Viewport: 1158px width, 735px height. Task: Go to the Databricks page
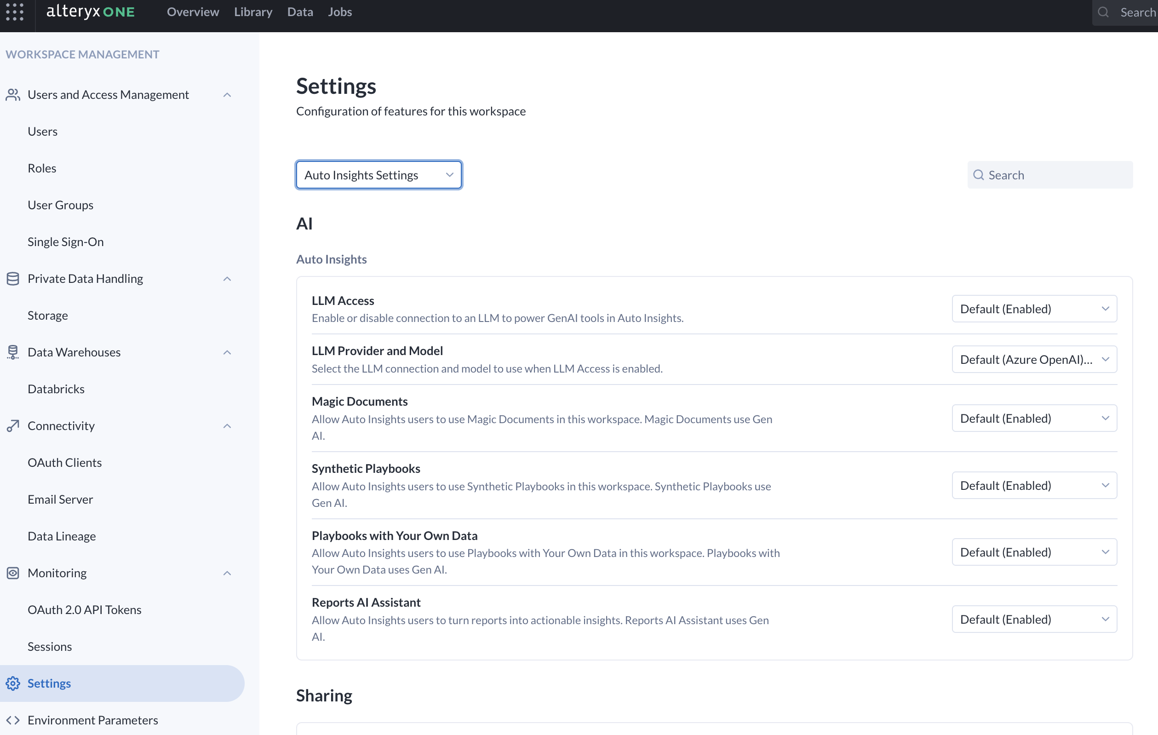(x=56, y=389)
